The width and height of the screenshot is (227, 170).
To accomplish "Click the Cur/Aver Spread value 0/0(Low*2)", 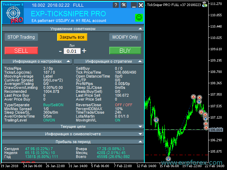I will [53, 80].
